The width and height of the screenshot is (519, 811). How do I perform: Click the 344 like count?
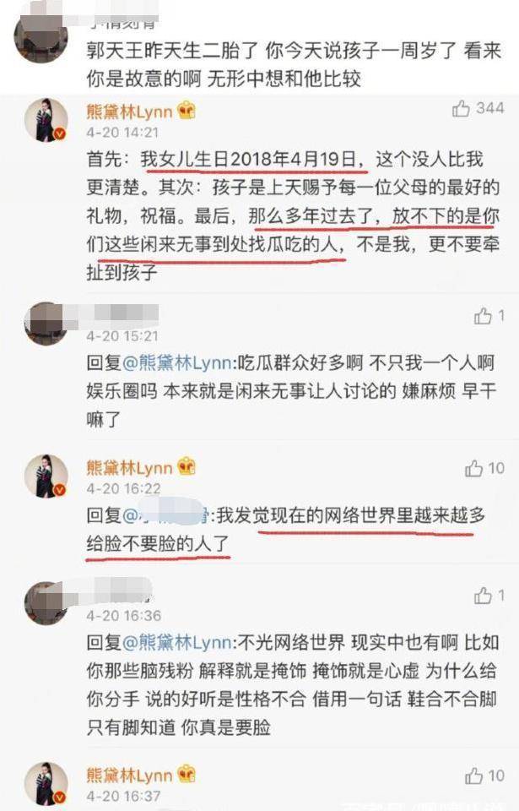tap(490, 108)
